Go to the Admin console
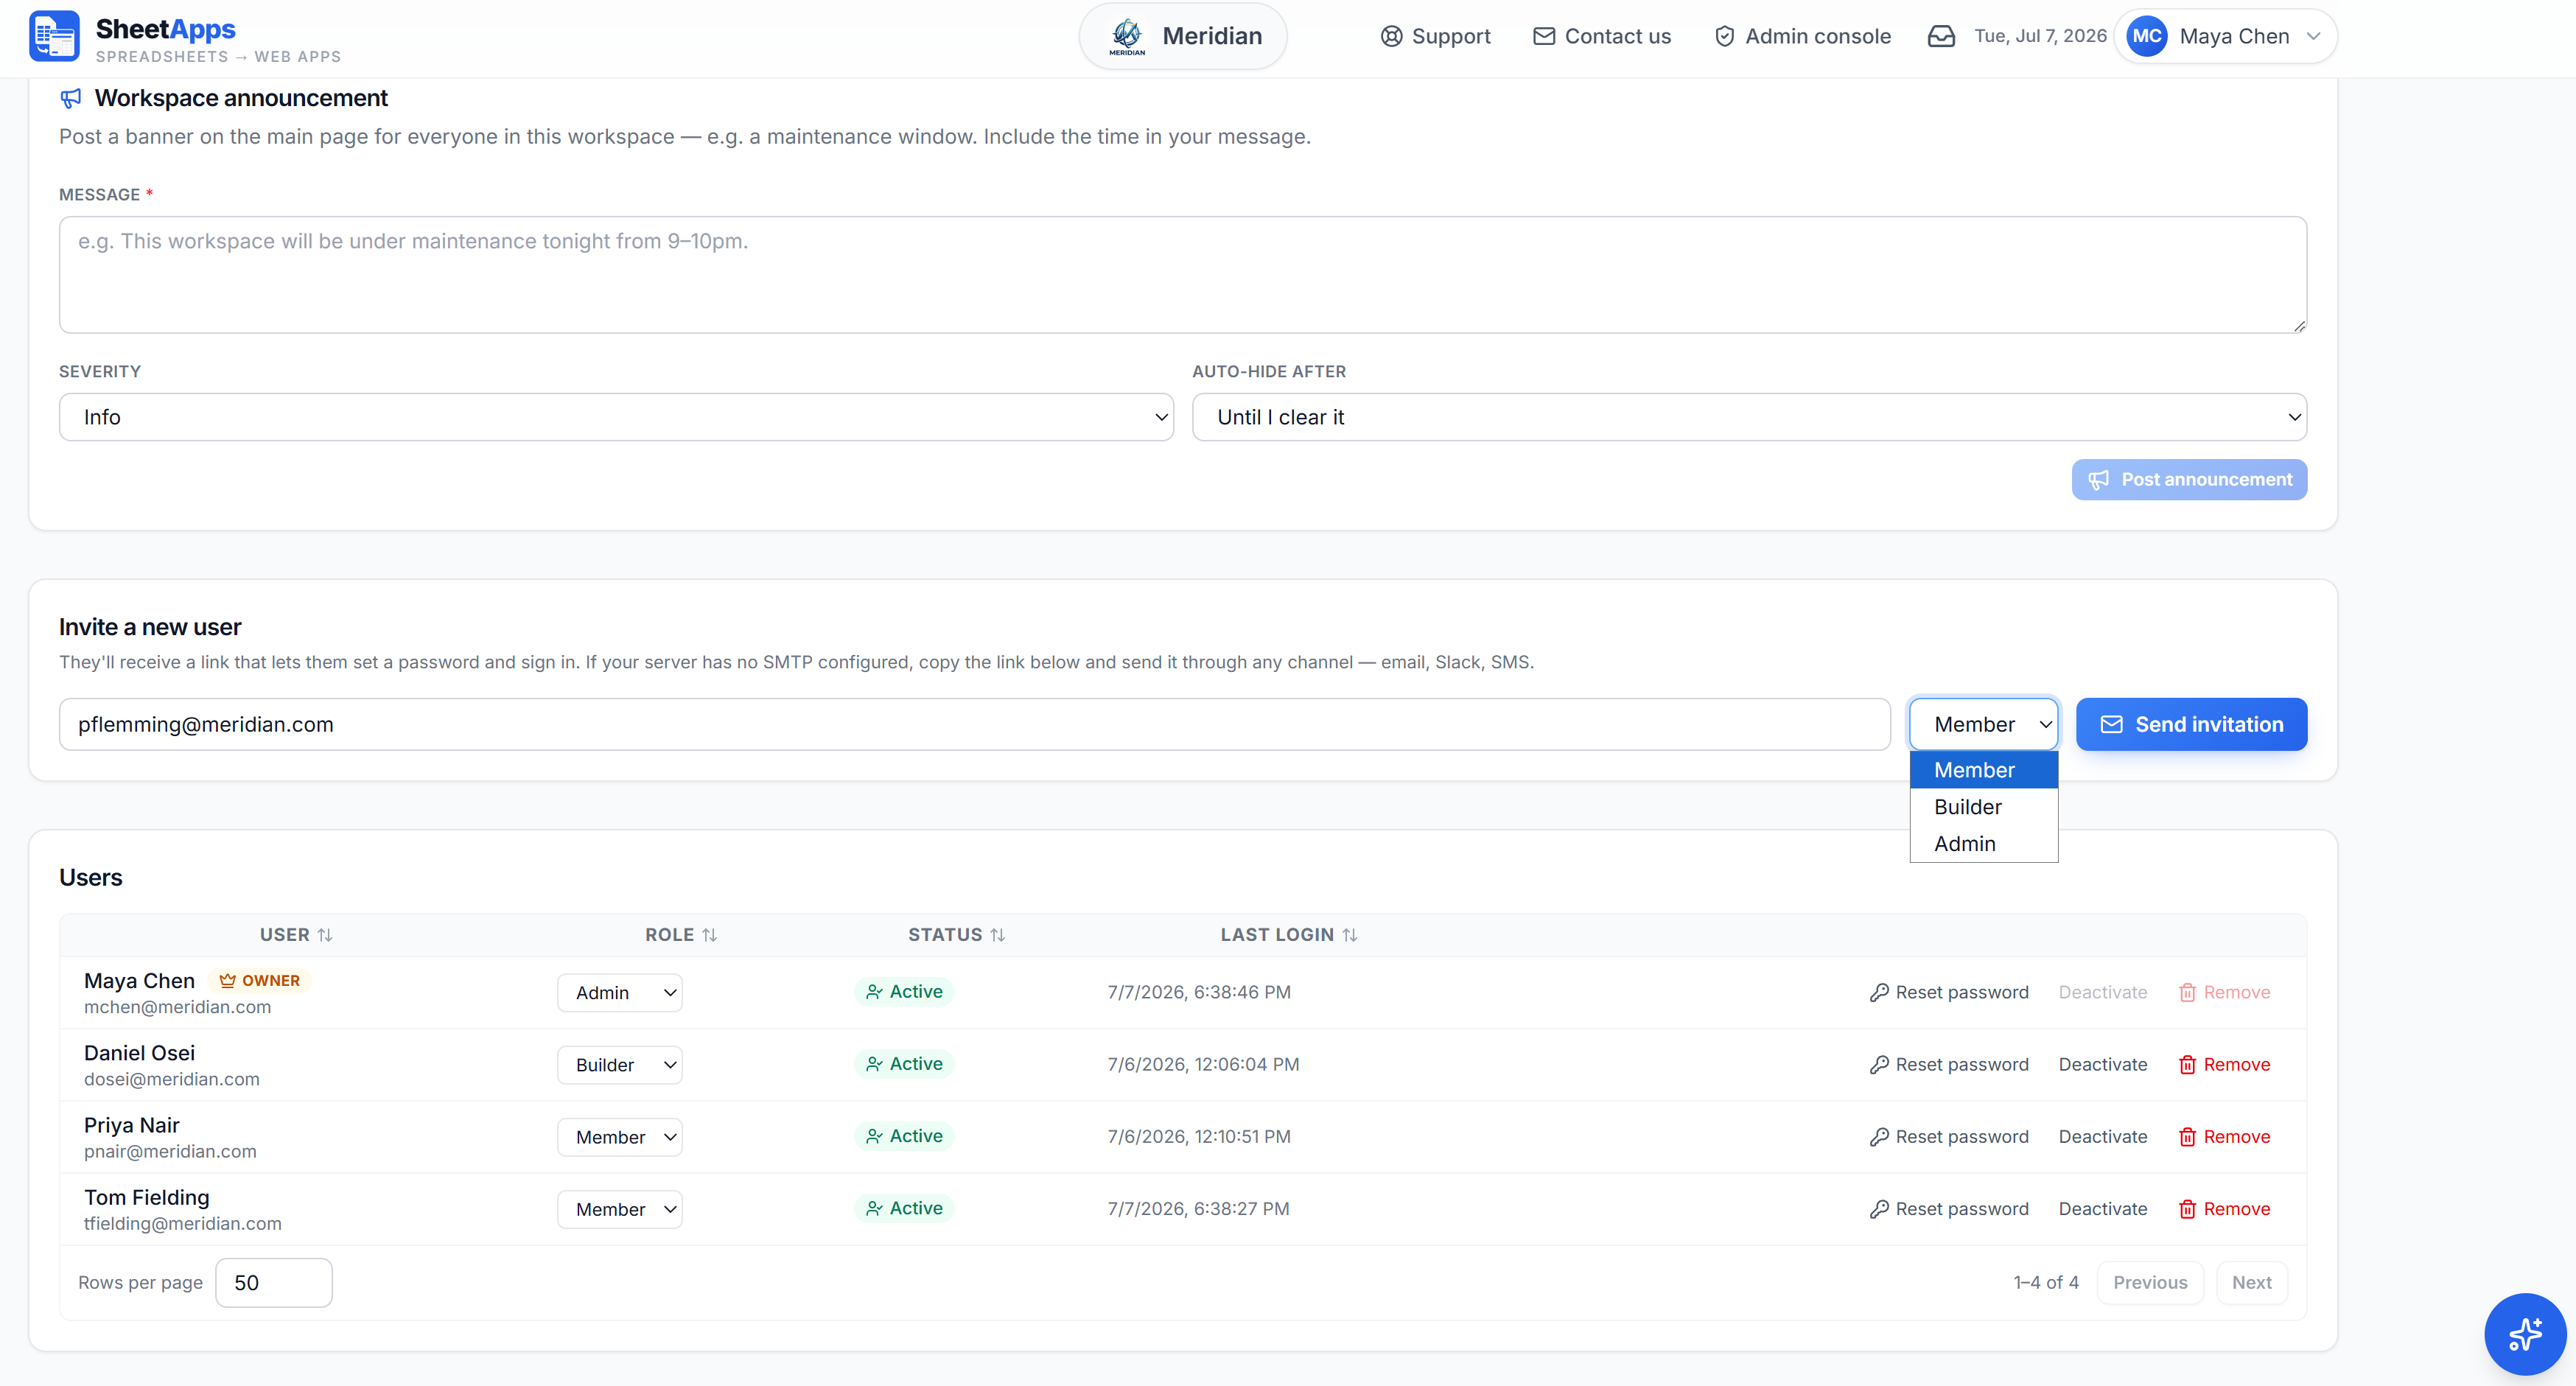The width and height of the screenshot is (2576, 1386). (x=1802, y=36)
